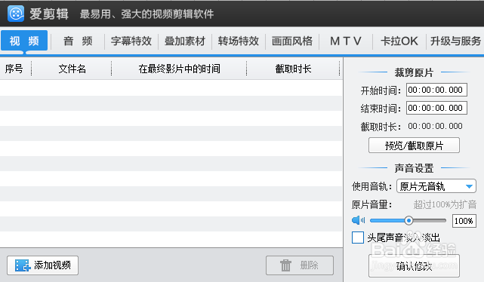484x282 pixels.
Task: Click the 超过100%为扩音 hint text
Action: pyautogui.click(x=445, y=204)
